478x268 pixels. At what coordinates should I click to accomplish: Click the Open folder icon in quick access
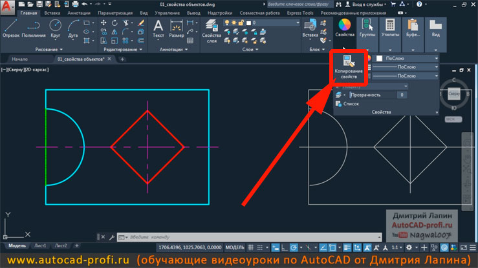point(30,5)
